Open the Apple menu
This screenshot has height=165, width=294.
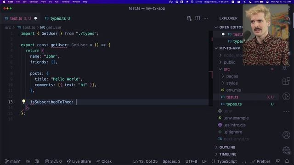[4, 2]
